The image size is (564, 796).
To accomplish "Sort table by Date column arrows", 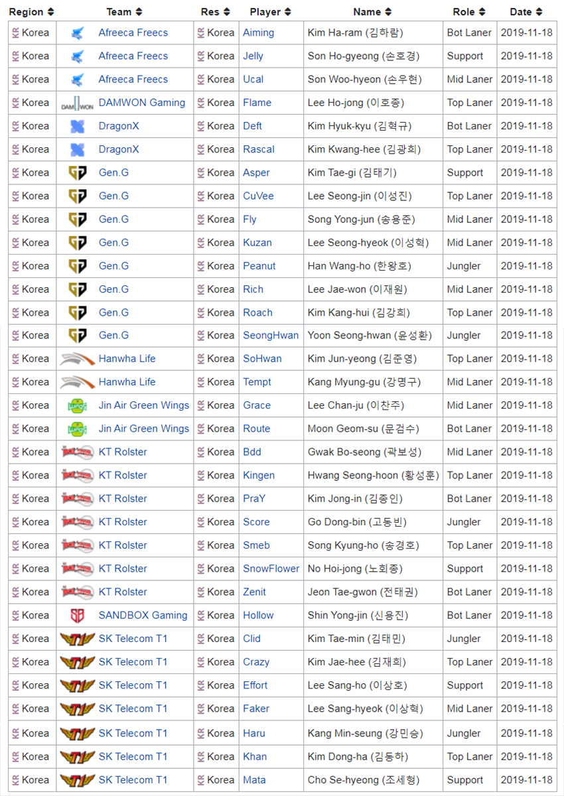I will tap(539, 12).
